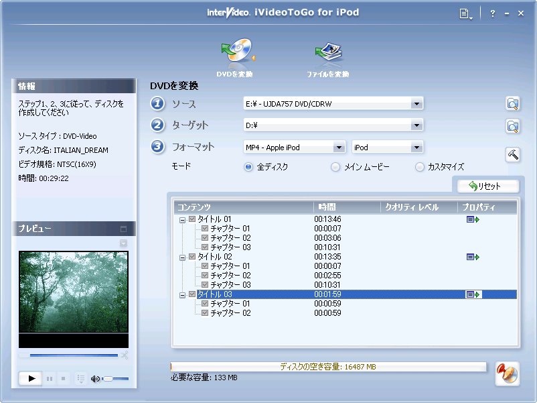Browse the source folder icon

[512, 103]
